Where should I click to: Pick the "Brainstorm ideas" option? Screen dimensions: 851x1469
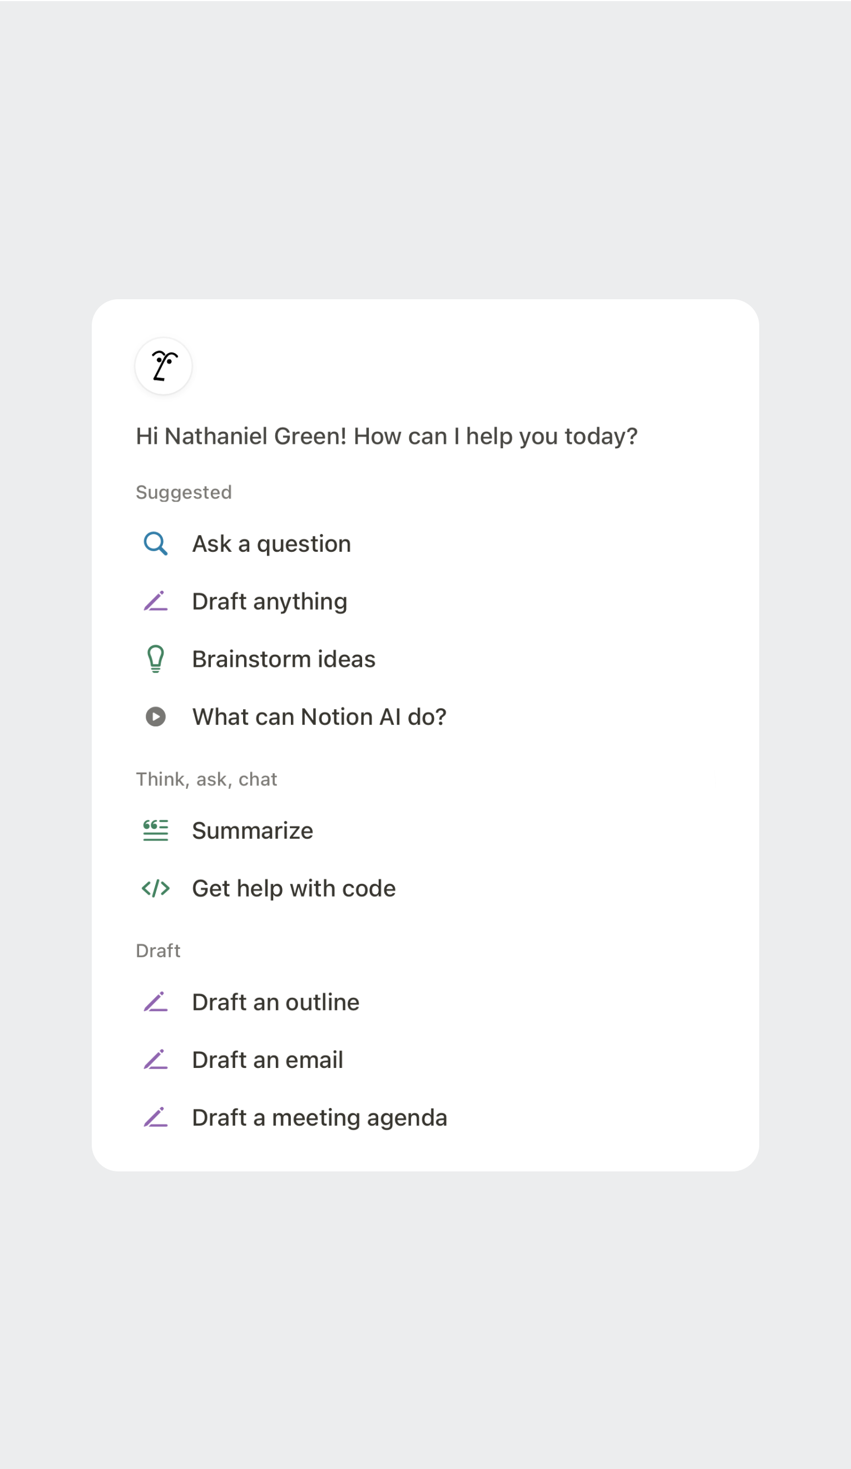click(284, 659)
